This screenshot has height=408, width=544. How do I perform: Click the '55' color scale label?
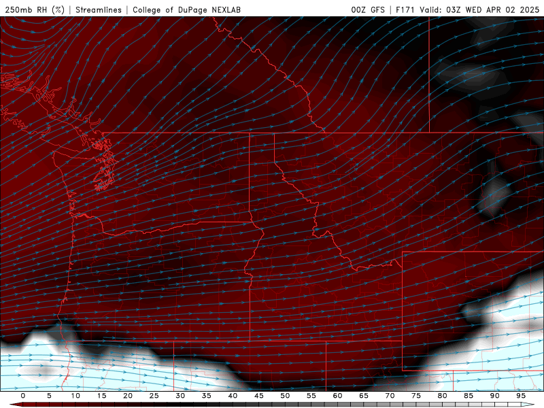point(311,396)
